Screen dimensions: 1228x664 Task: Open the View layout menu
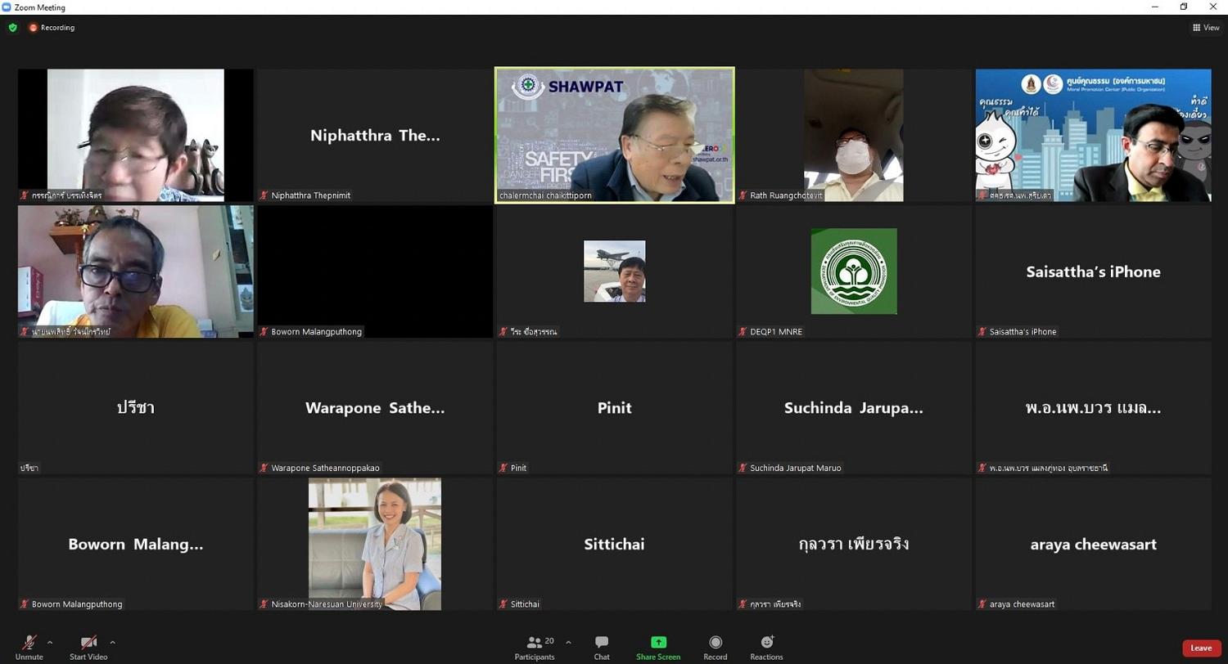click(x=1207, y=28)
